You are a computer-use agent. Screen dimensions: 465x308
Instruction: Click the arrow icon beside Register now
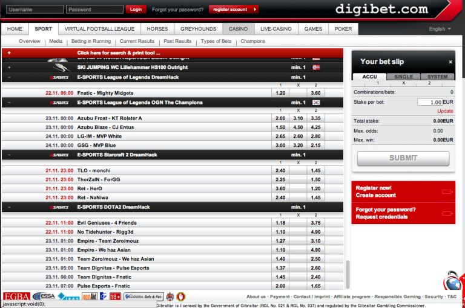pos(447,191)
